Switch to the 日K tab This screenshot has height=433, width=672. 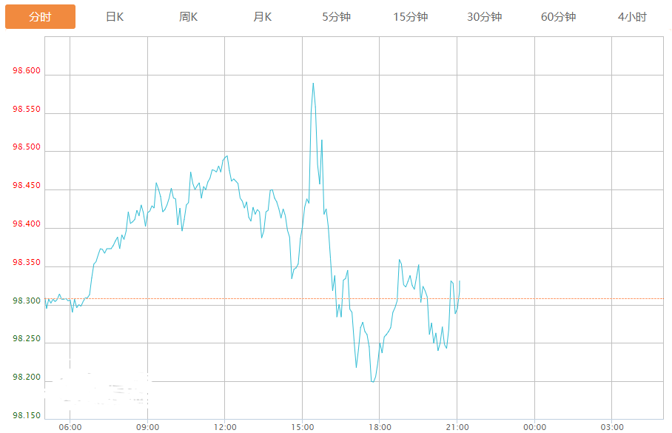tap(115, 17)
